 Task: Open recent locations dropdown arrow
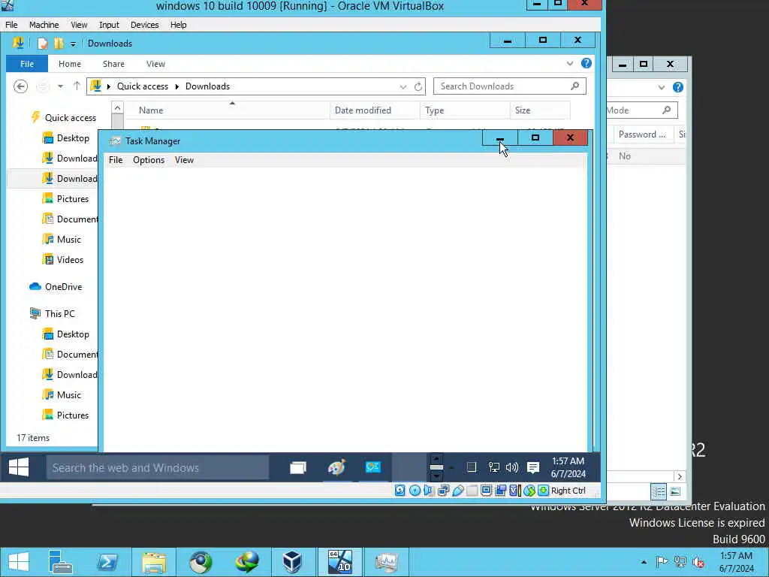click(x=60, y=86)
